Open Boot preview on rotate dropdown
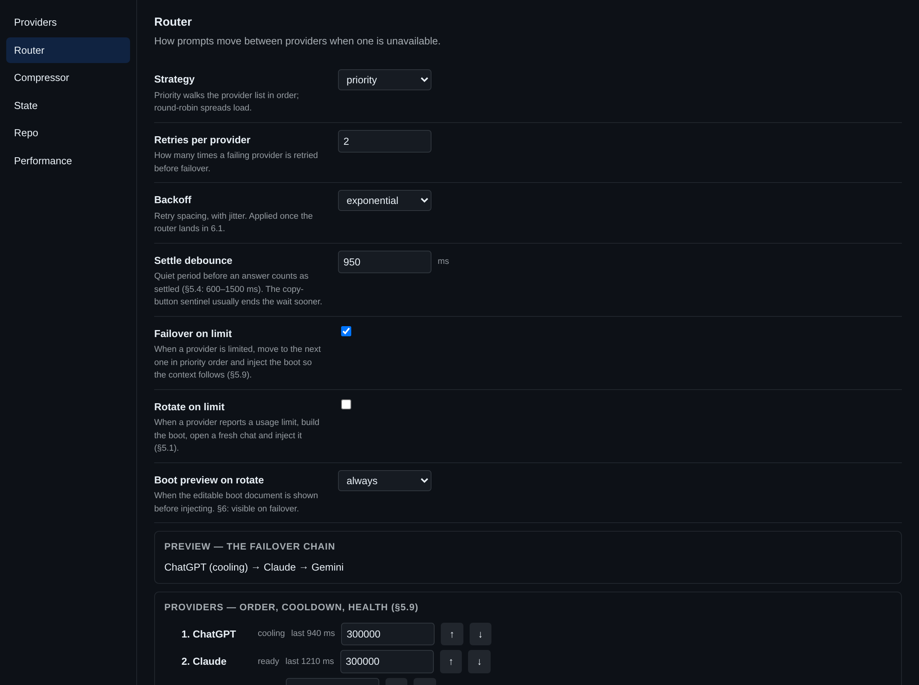This screenshot has height=685, width=919. pos(385,481)
